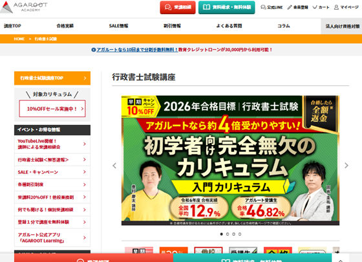This screenshot has width=362, height=262.
Task: Click the chevron beside 解答速報 item
Action: [x=85, y=160]
